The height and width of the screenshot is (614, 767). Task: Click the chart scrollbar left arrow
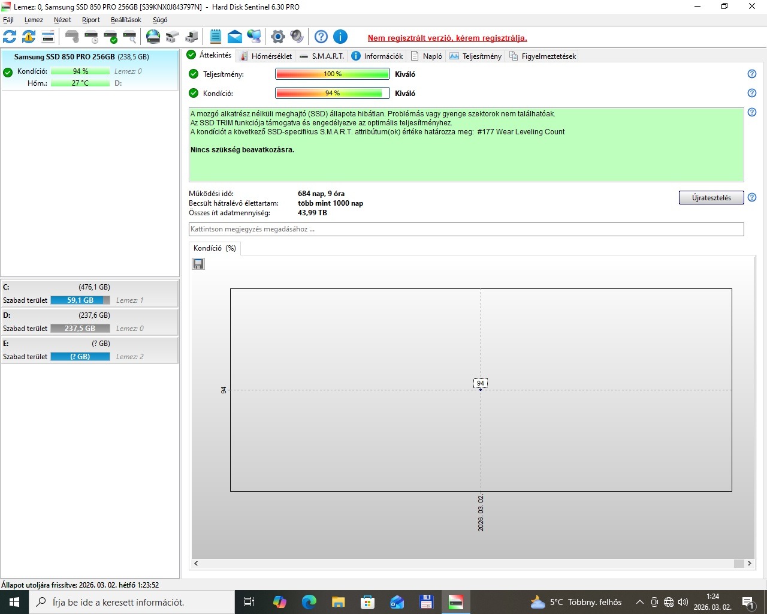[196, 564]
